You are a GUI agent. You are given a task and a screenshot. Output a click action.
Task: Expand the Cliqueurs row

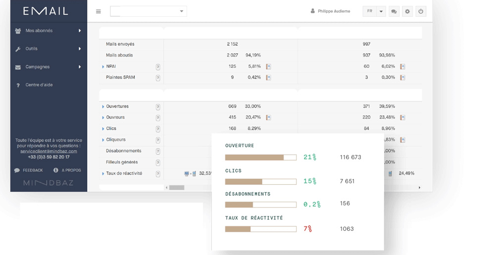[103, 140]
